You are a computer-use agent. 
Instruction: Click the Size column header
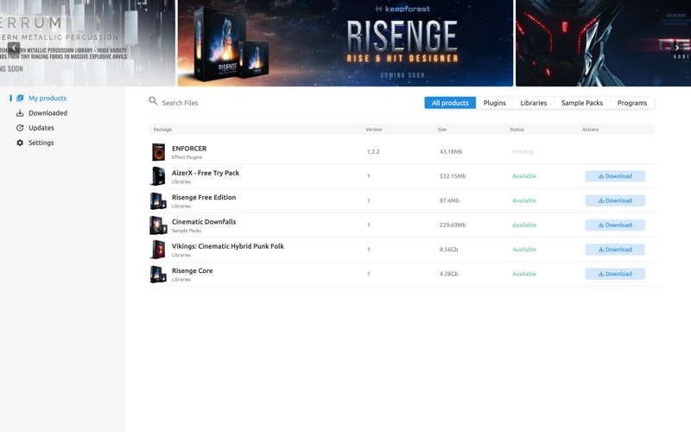[x=442, y=130]
